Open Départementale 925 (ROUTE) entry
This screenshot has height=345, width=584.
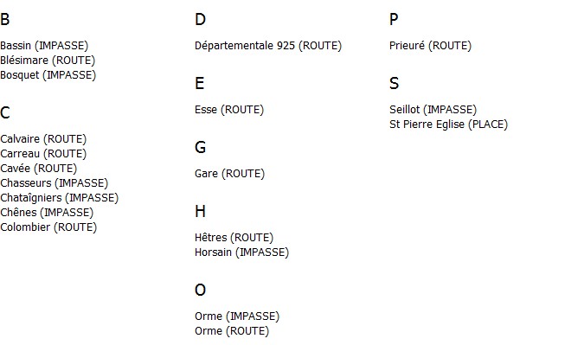coord(268,46)
